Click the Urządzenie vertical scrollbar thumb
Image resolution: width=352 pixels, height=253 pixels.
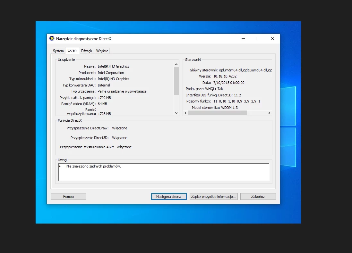pos(176,80)
